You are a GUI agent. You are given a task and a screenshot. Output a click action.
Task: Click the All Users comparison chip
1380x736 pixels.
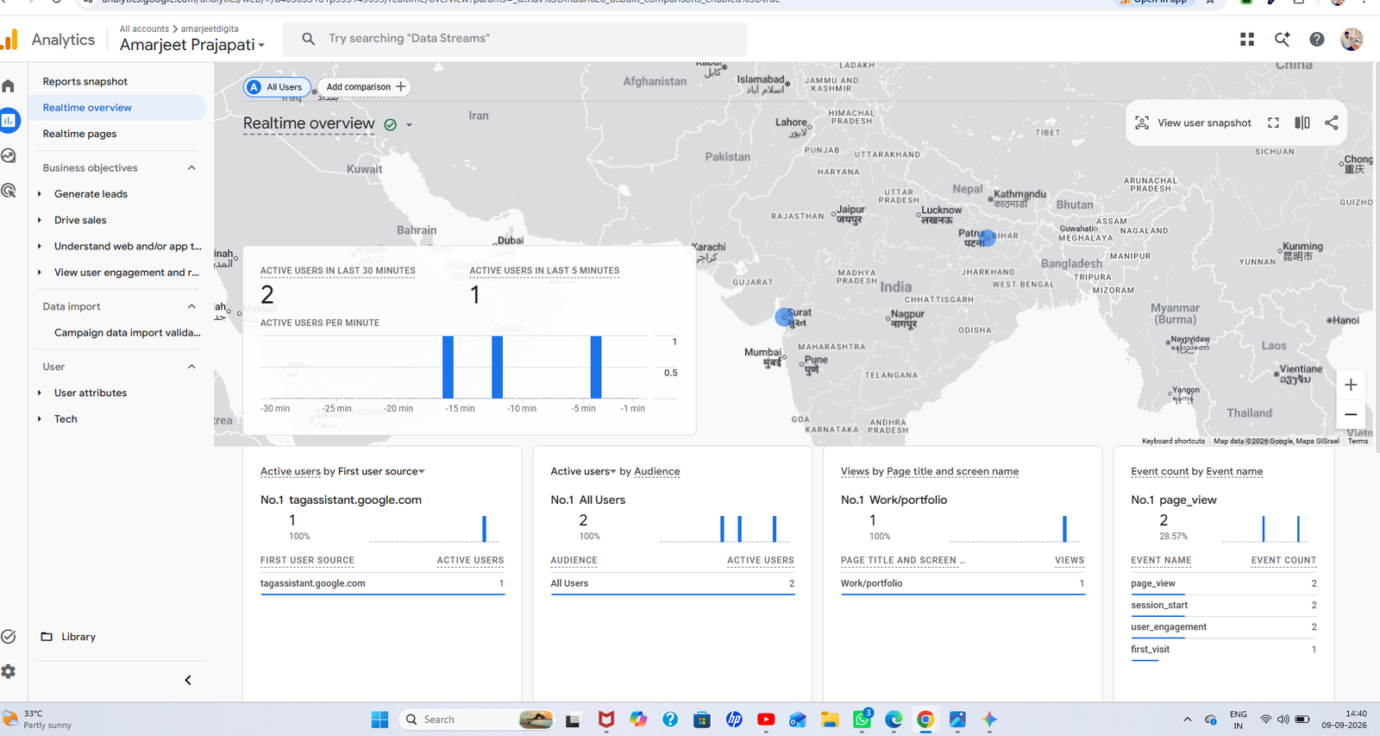pyautogui.click(x=276, y=86)
